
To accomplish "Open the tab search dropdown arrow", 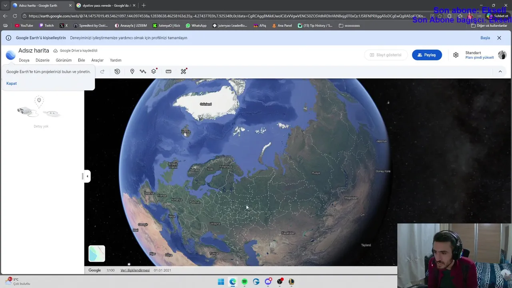I will coord(5,6).
